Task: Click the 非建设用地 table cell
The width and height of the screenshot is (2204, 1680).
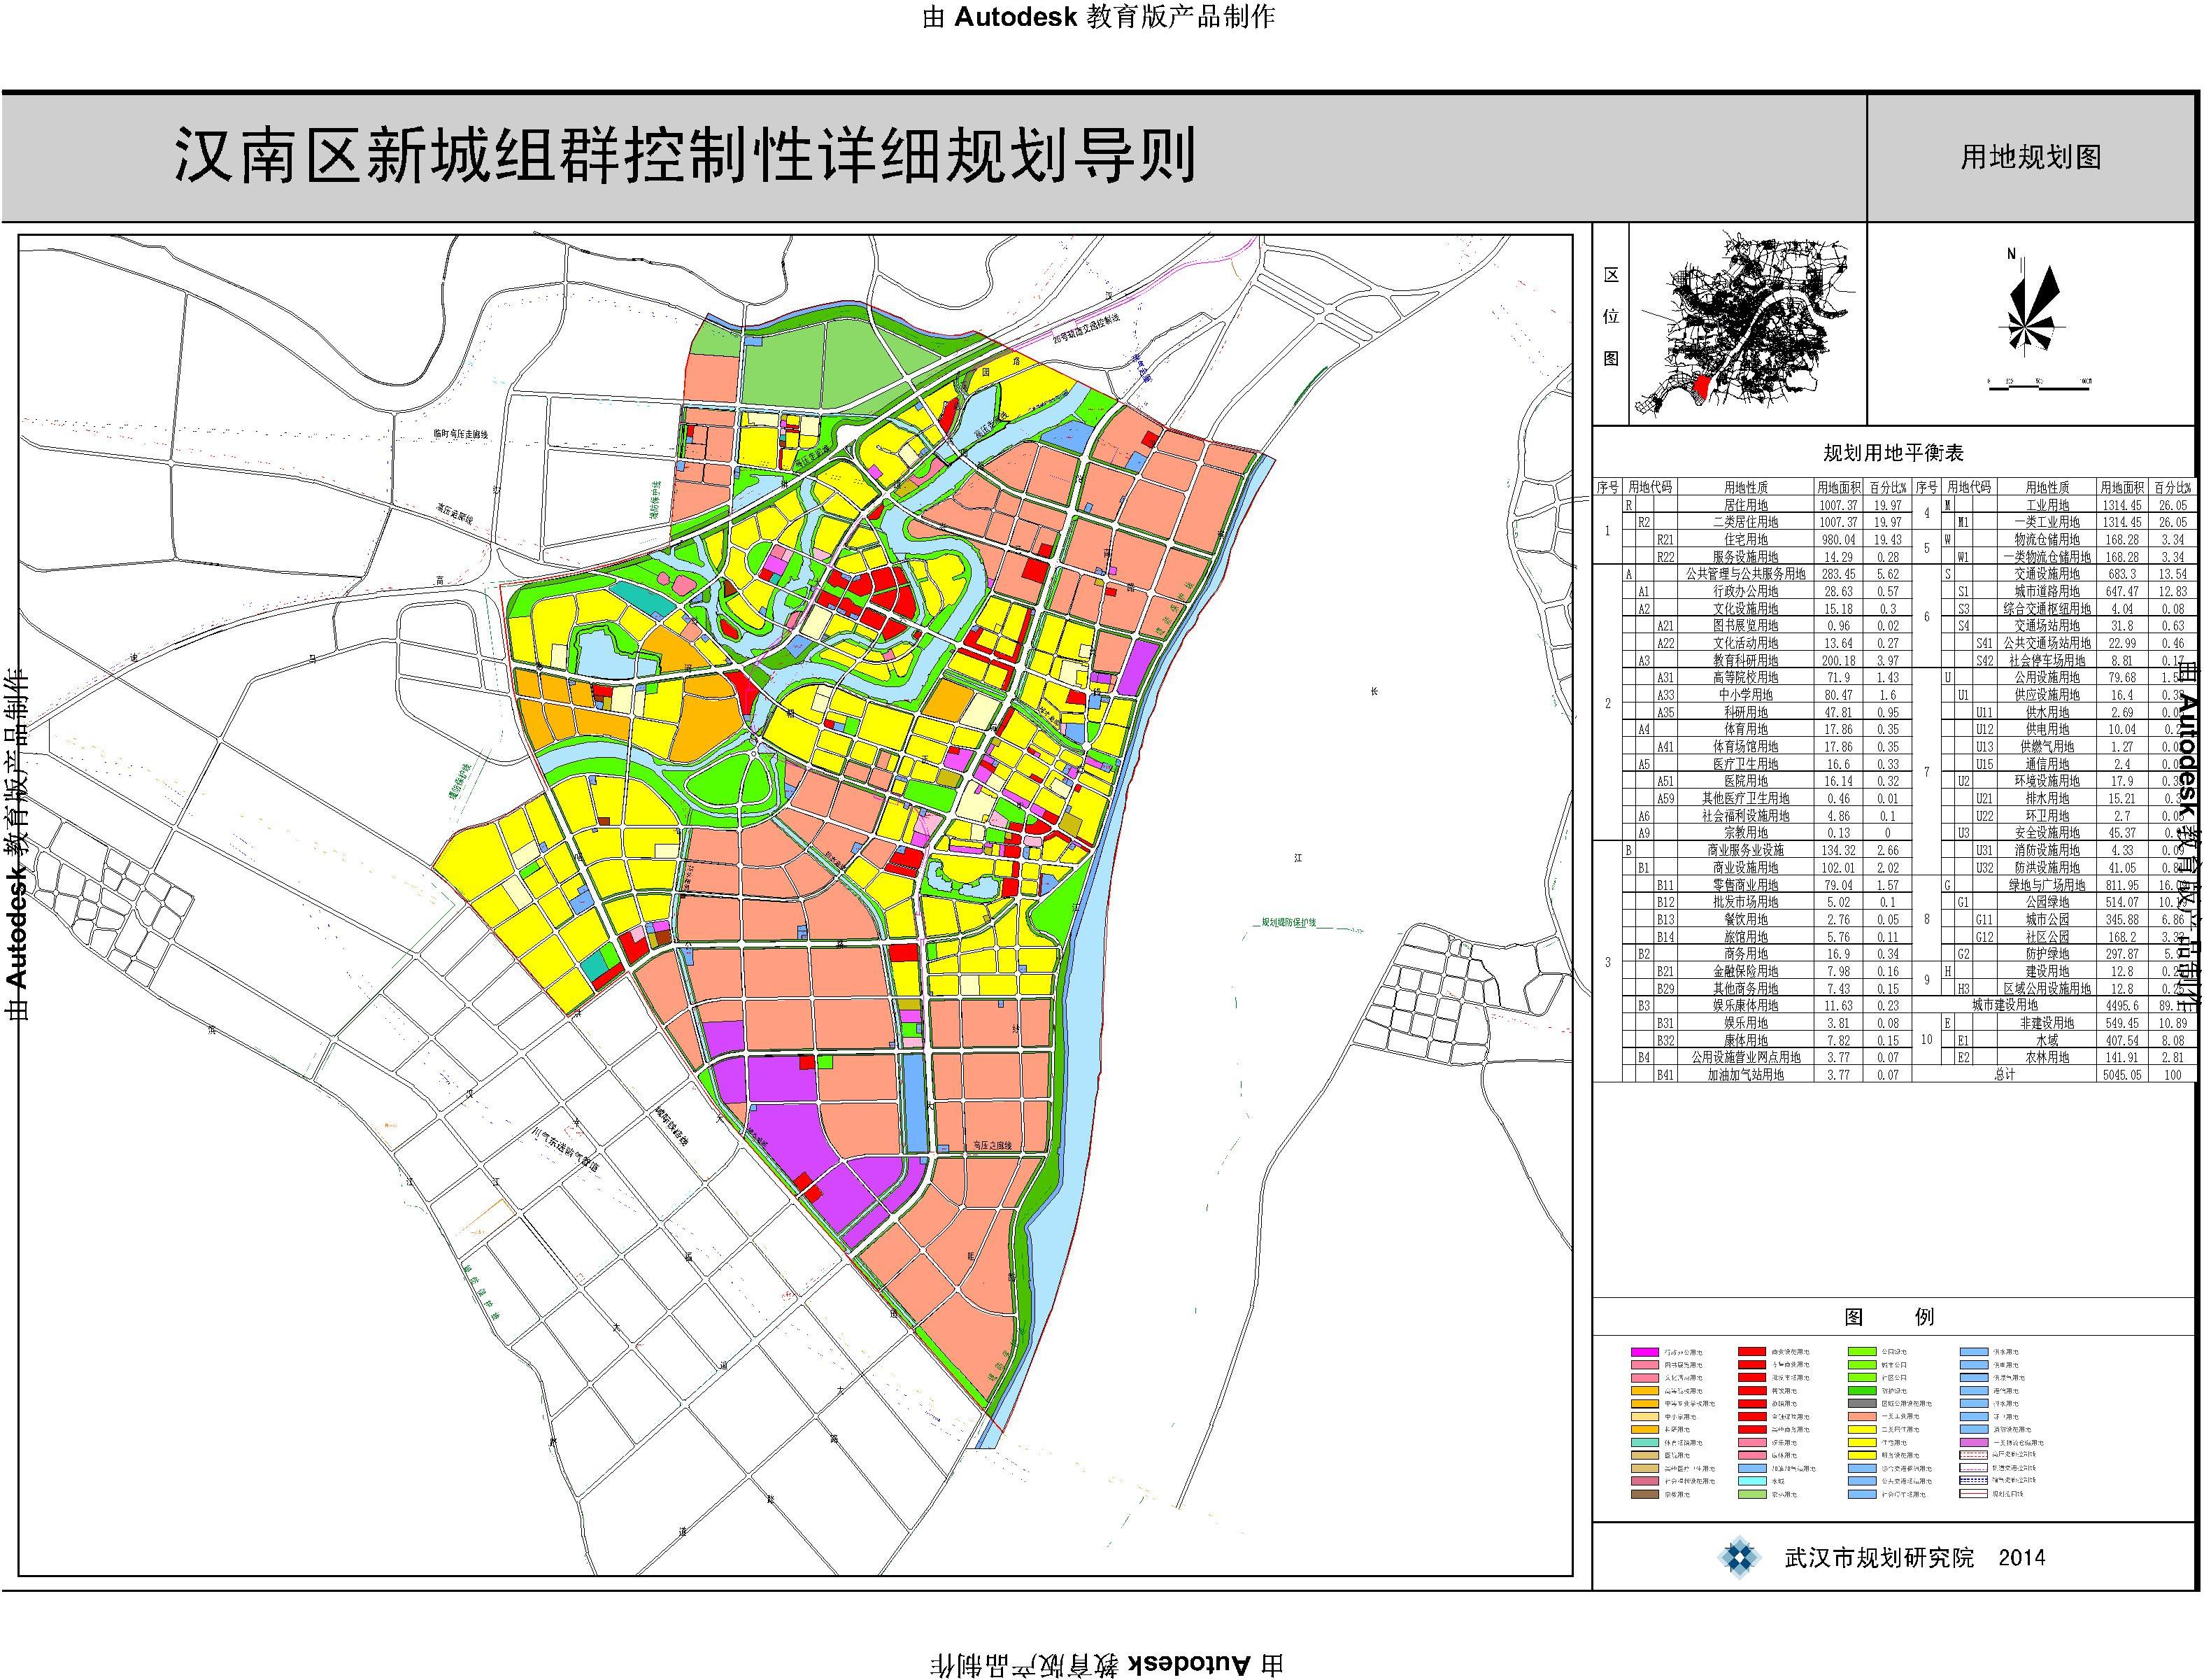Action: (2047, 1023)
